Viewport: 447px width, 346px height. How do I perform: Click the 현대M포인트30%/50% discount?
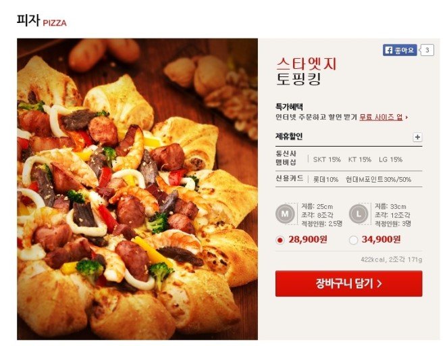point(378,179)
